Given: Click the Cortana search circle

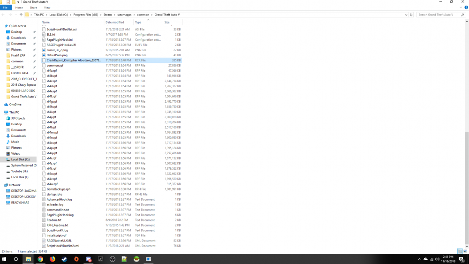Looking at the screenshot, I should [16, 259].
